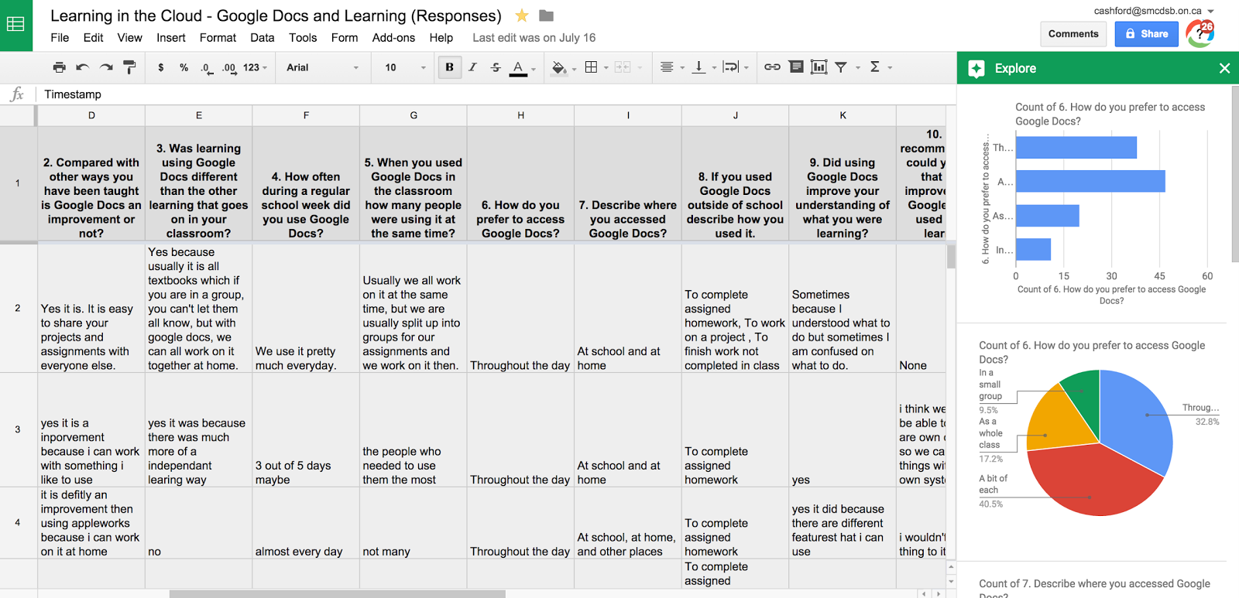Open the text wrapping icon

[730, 67]
